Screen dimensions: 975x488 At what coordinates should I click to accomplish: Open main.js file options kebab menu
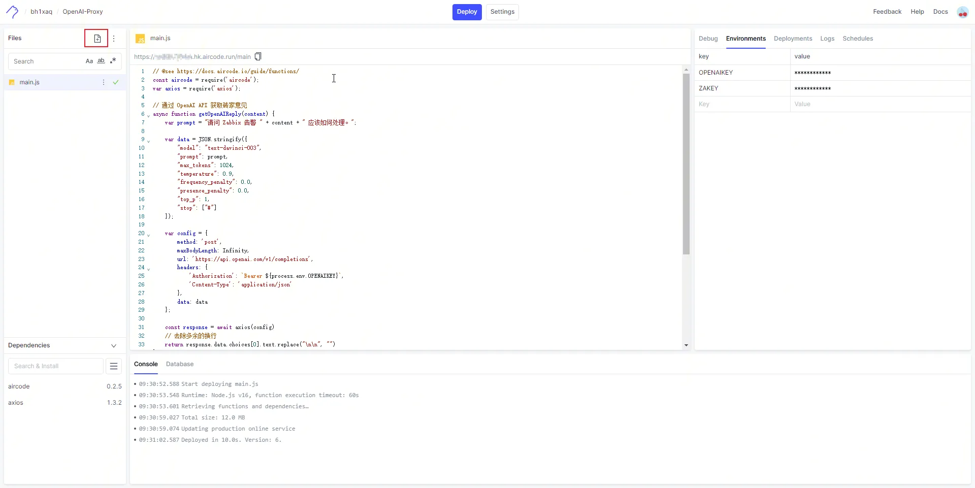[x=104, y=82]
